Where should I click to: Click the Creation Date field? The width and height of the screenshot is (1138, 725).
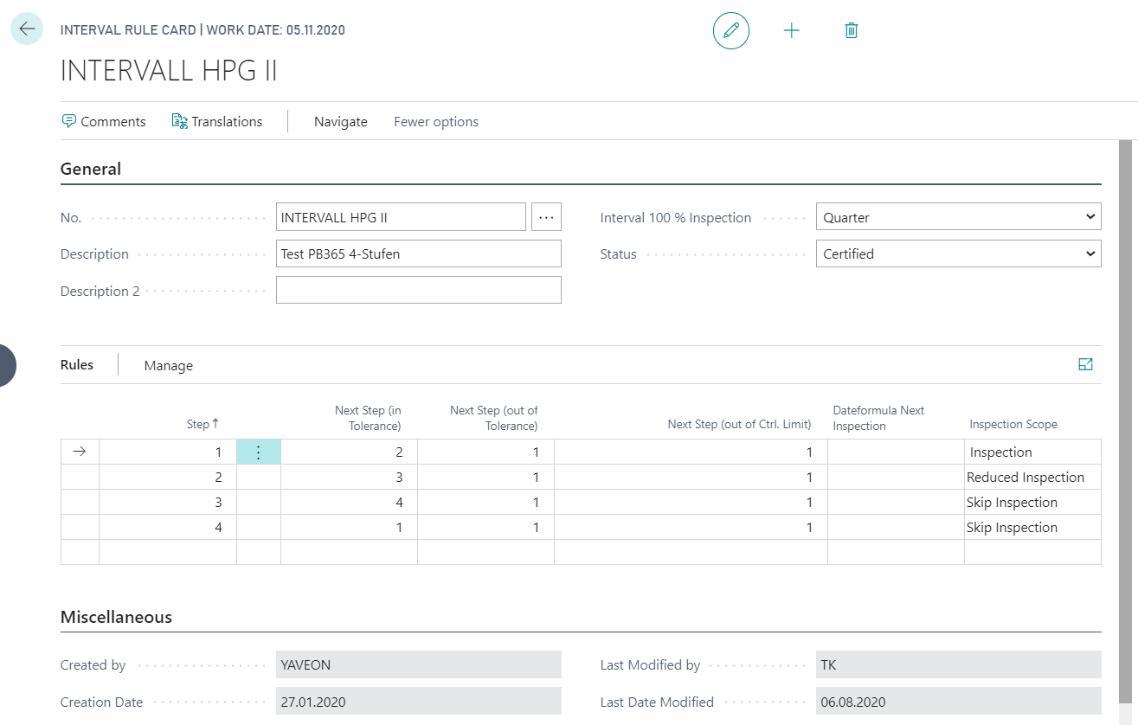pyautogui.click(x=419, y=702)
